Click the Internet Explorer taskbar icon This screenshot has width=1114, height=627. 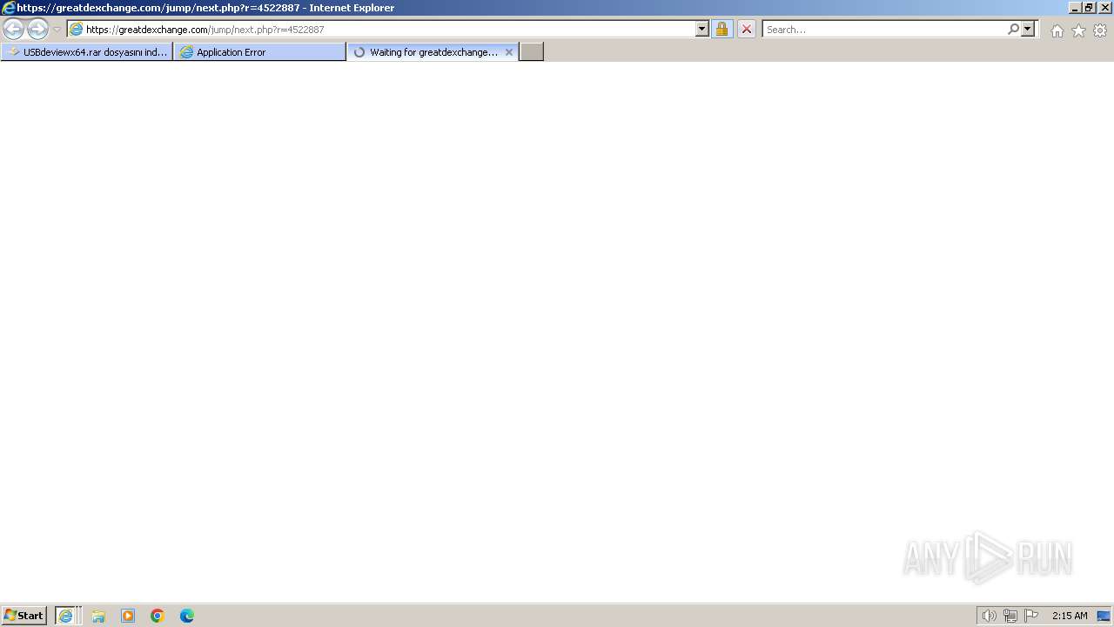point(67,616)
